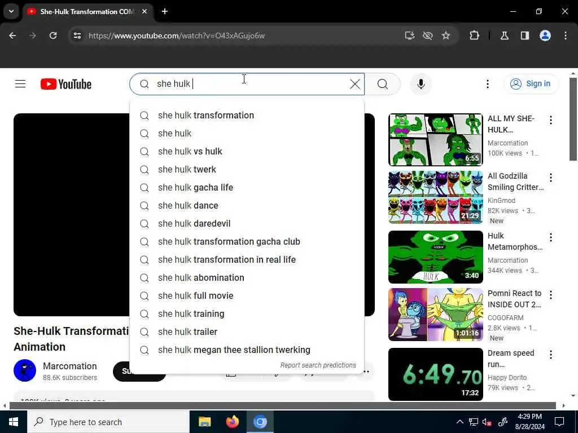Open the YouTube guide hamburger menu
Screen dimensions: 578x433
click(x=20, y=84)
